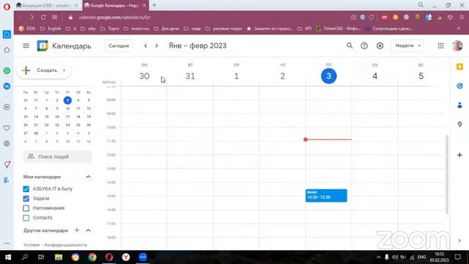Screen dimensions: 469x264
Task: Toggle the Задачи calendar checkbox
Action: tap(26, 199)
